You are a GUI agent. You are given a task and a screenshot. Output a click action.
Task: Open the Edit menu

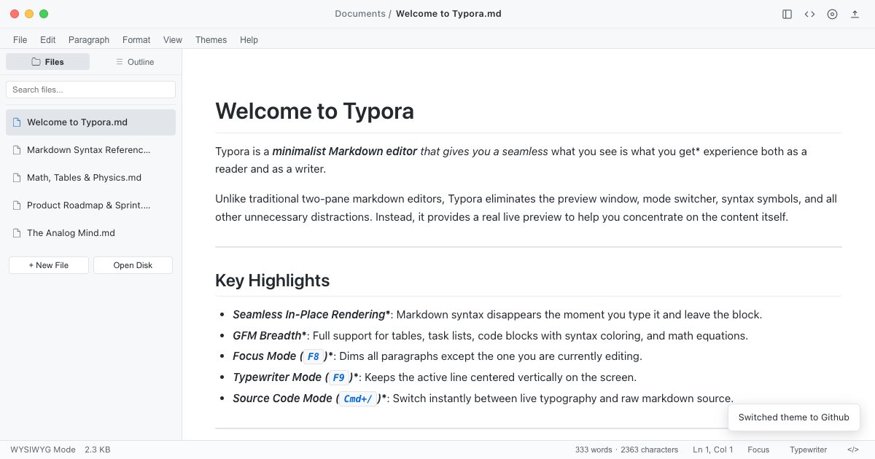(x=48, y=40)
